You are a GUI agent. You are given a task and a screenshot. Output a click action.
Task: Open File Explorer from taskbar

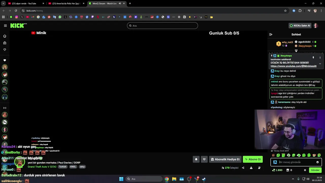coord(174,179)
